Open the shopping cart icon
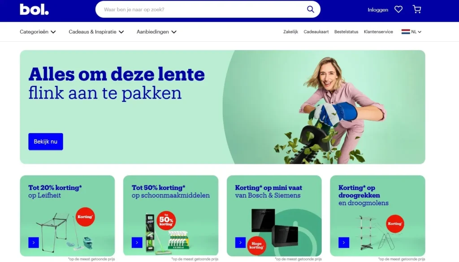The width and height of the screenshot is (459, 262). coord(417,9)
